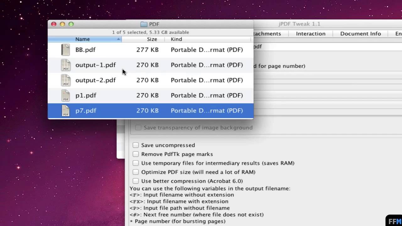Click the 277 KB size of BB.pdf

point(147,50)
